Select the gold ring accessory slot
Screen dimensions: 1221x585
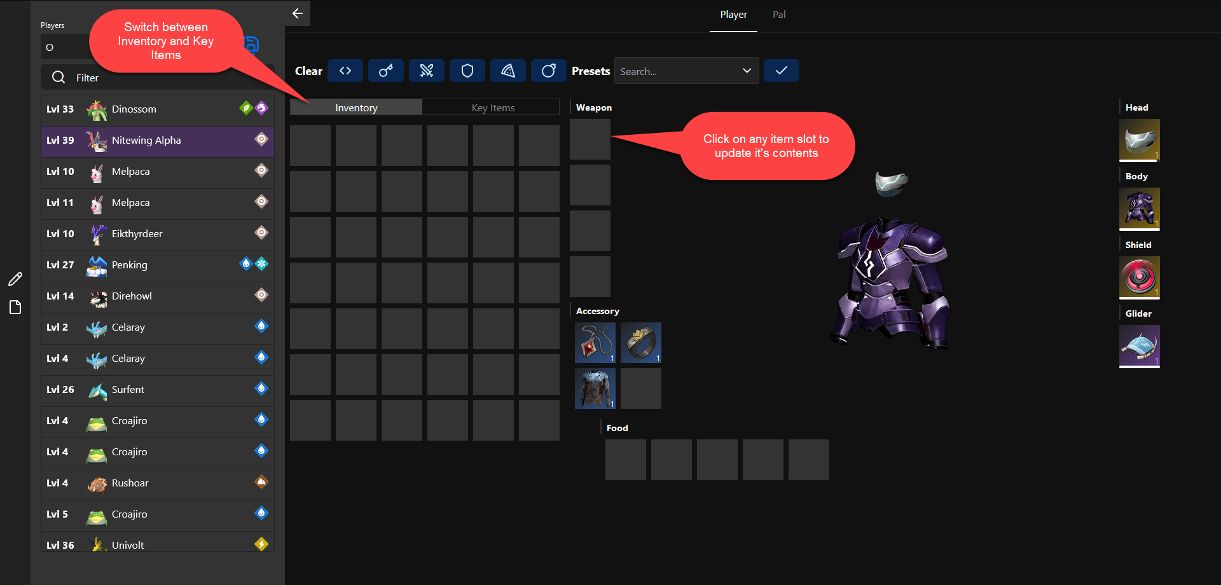point(641,343)
